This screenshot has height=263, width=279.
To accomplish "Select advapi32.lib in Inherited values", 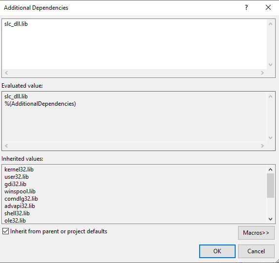I will tap(20, 206).
